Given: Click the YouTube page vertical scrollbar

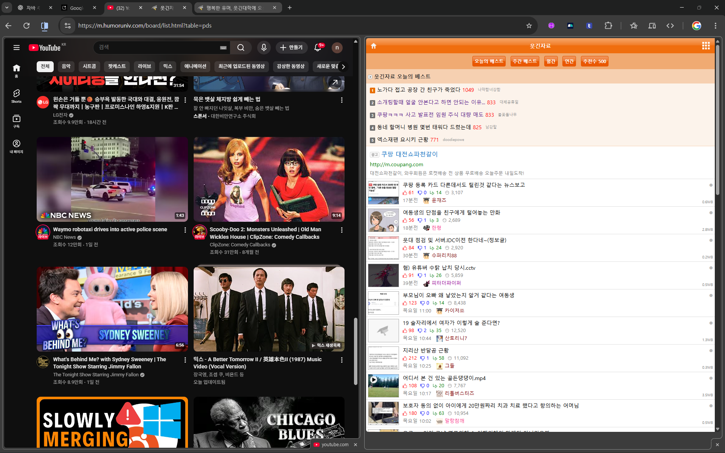Looking at the screenshot, I should (356, 351).
